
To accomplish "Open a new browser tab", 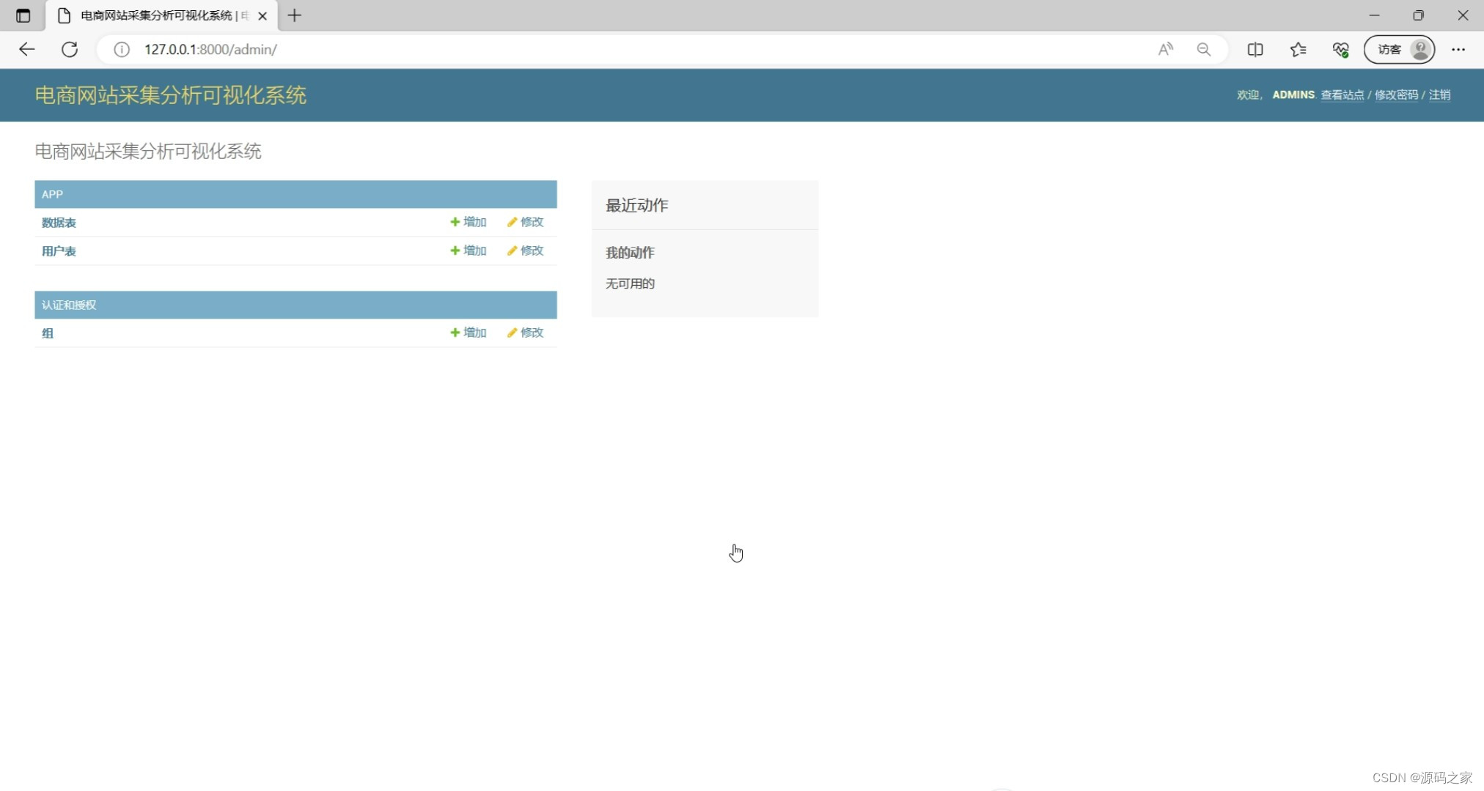I will [295, 15].
